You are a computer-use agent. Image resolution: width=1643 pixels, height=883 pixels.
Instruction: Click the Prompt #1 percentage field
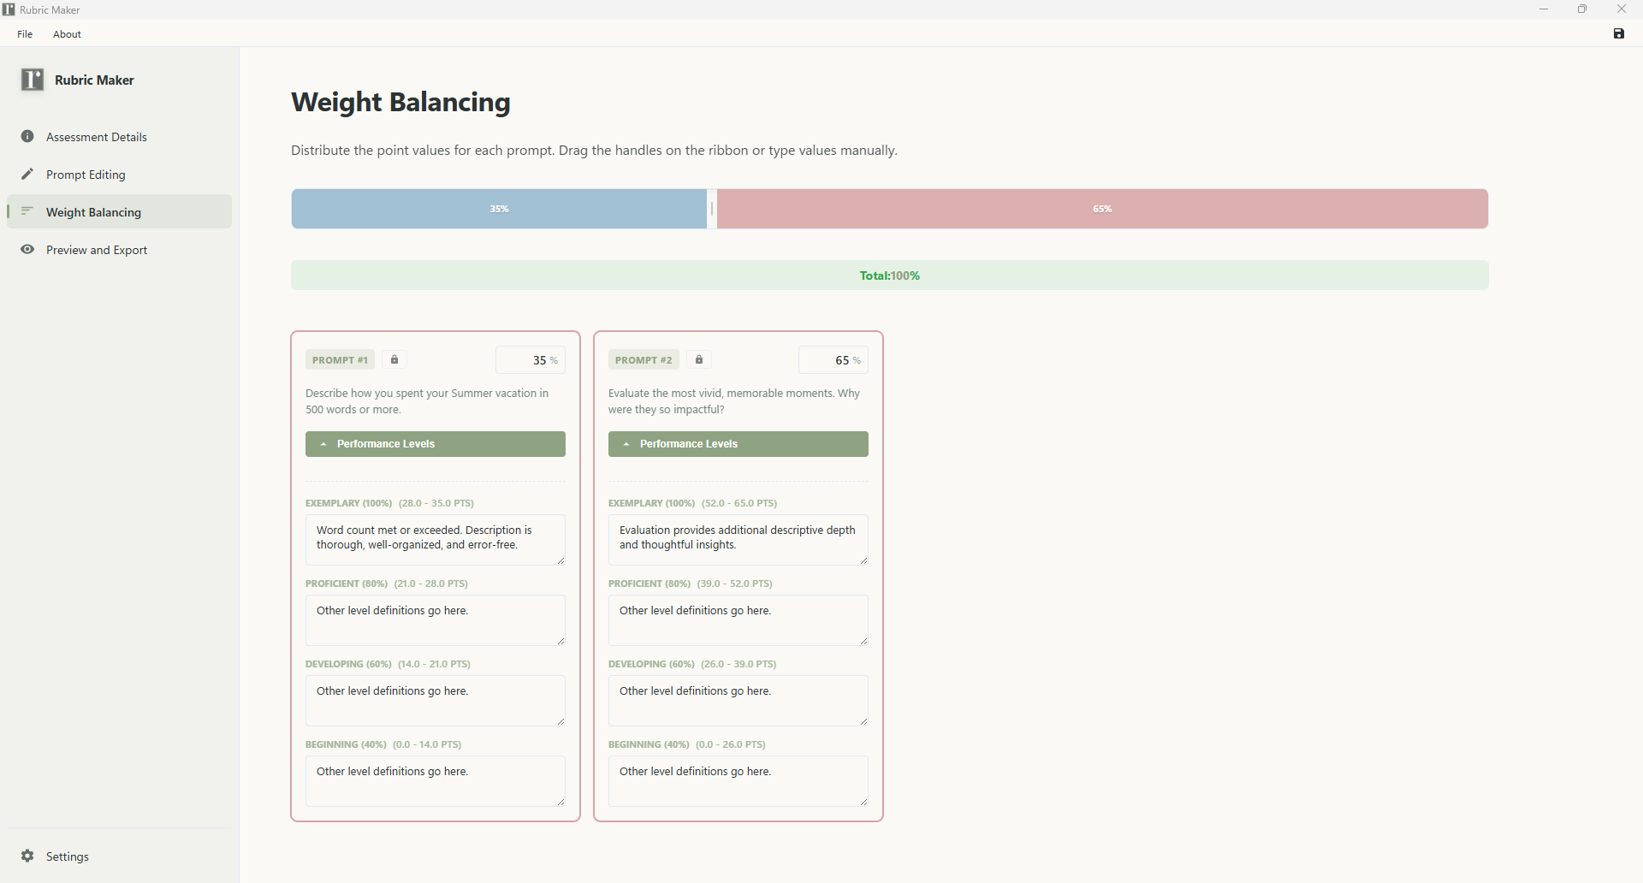531,360
